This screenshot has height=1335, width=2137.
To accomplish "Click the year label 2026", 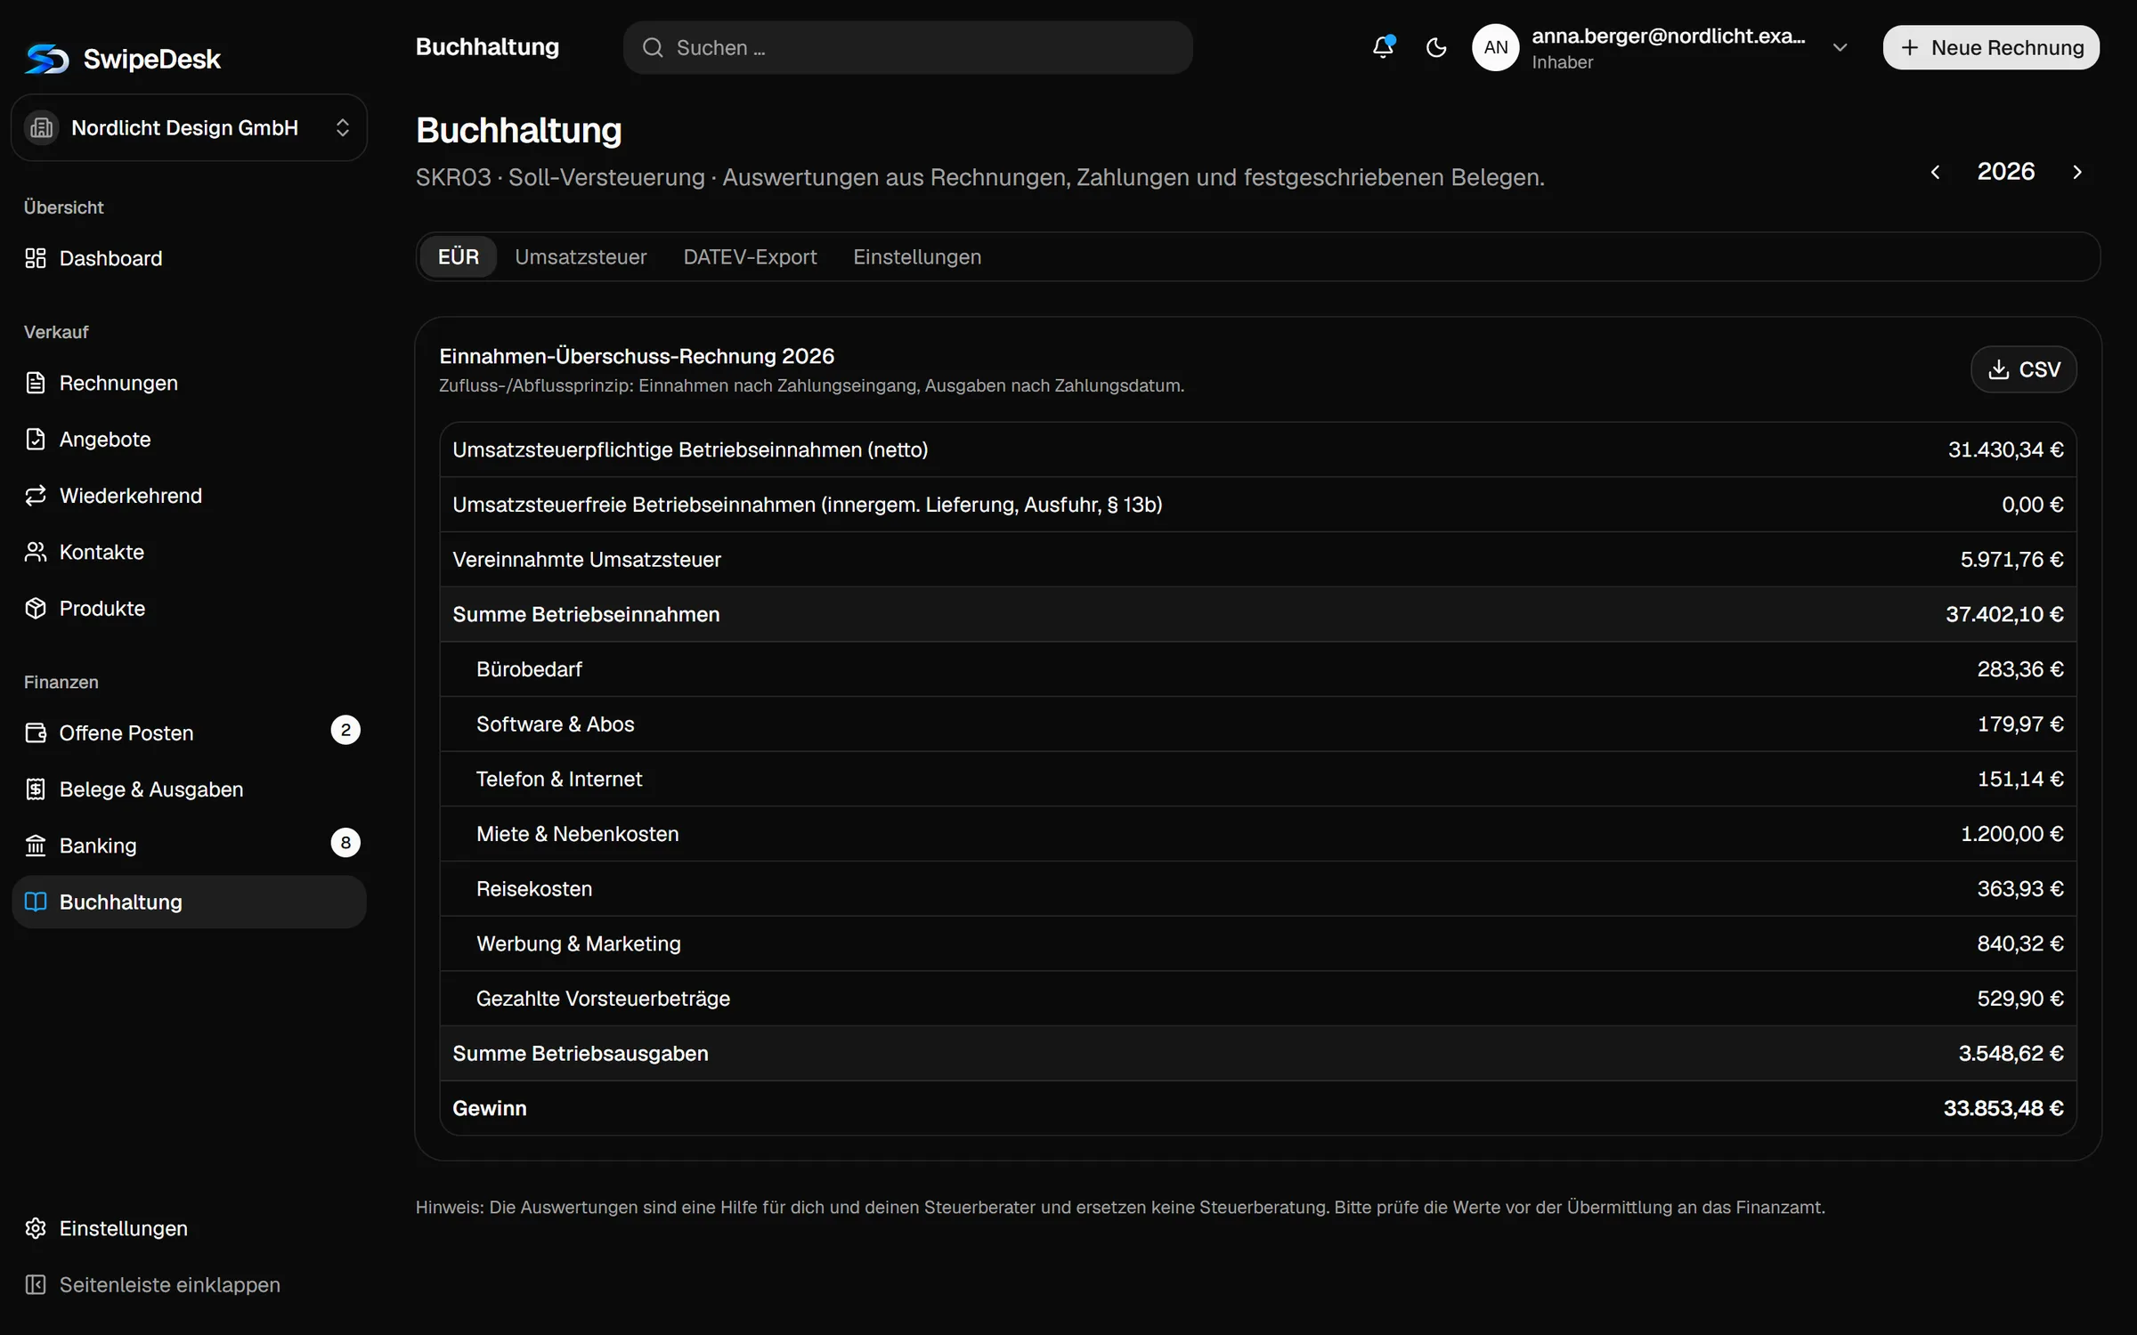I will coord(2005,172).
